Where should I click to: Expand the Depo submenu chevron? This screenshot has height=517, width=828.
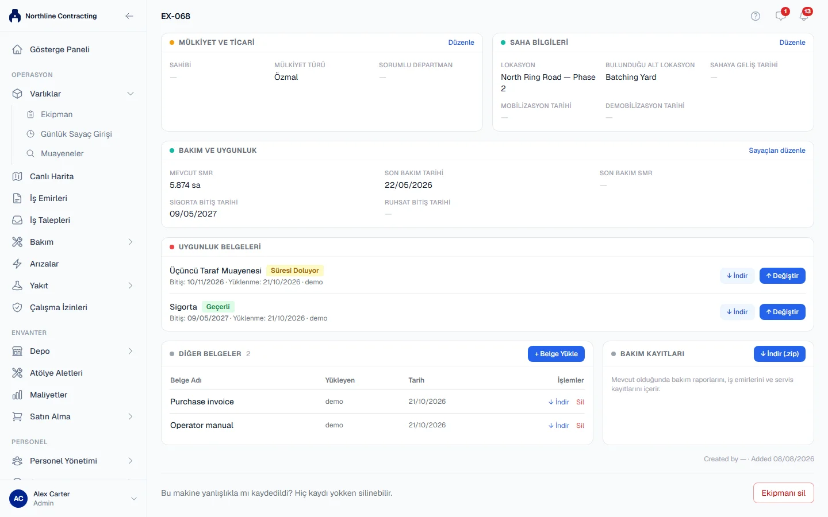(131, 351)
